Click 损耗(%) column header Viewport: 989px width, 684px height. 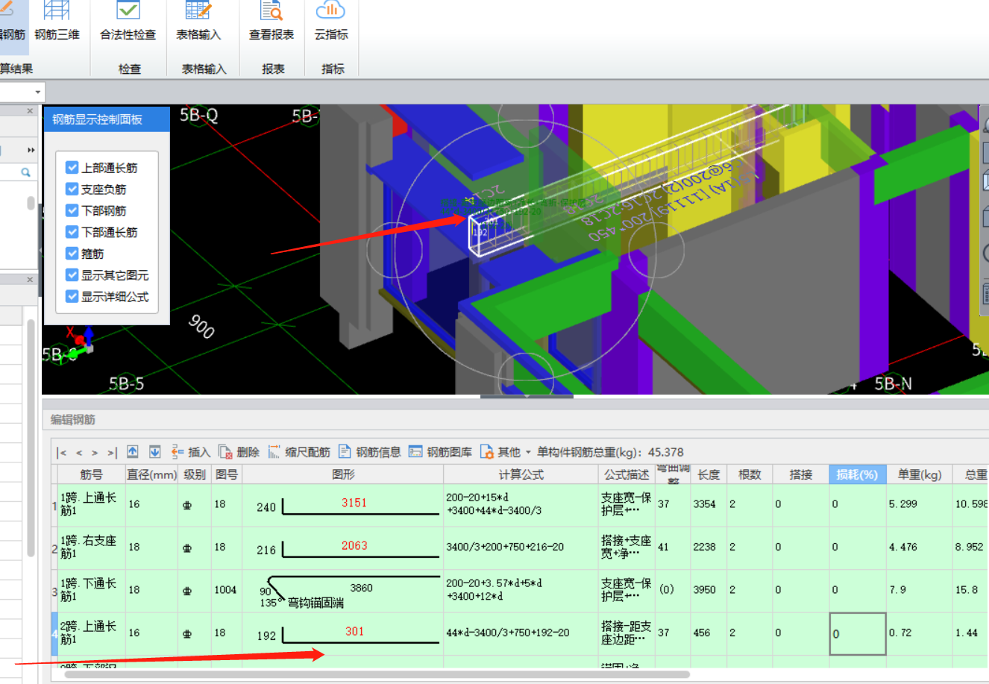click(857, 474)
